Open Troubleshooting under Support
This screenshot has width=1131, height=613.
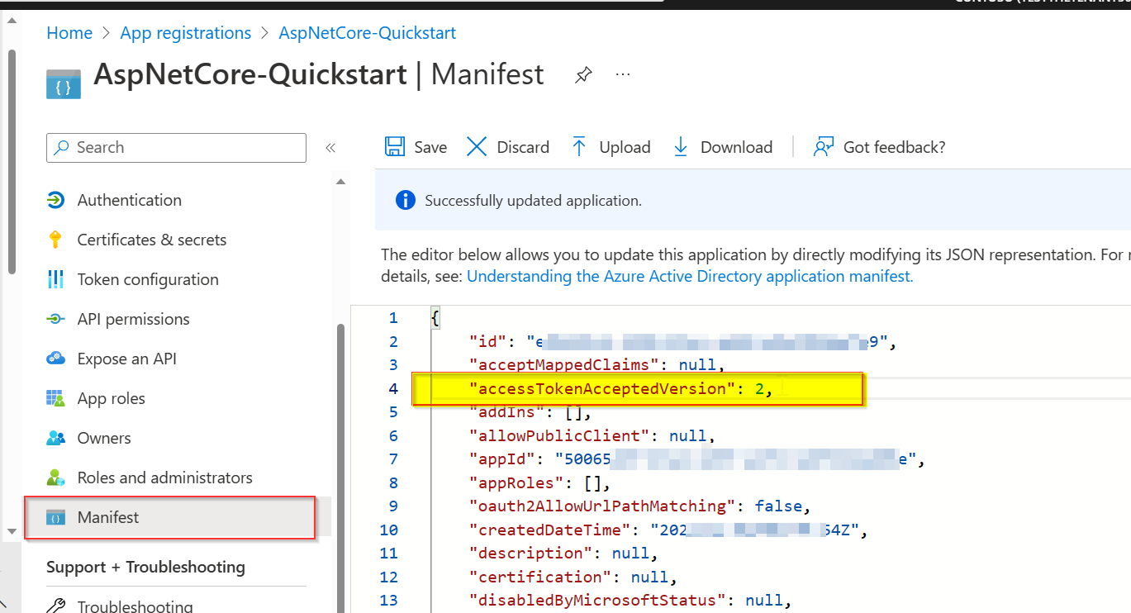click(x=135, y=606)
